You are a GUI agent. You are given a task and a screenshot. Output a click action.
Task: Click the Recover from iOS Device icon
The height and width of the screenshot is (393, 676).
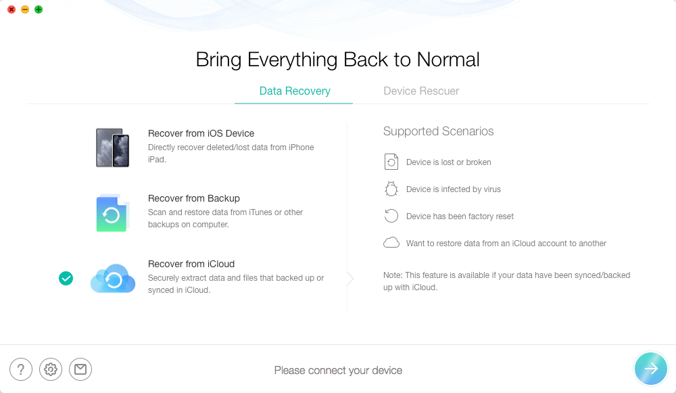tap(112, 147)
